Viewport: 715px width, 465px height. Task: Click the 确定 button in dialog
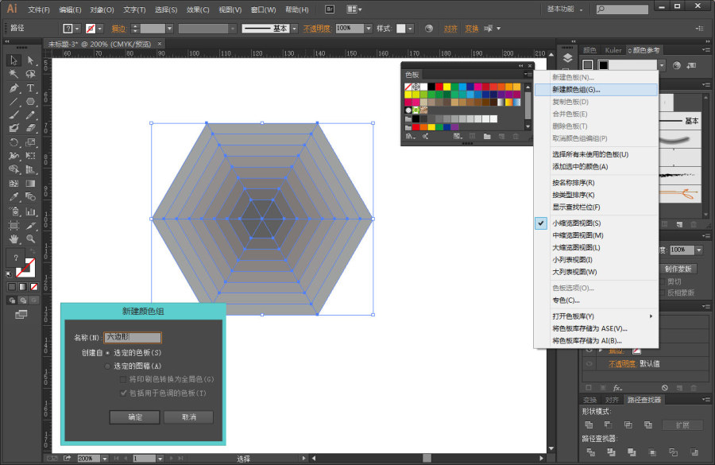pos(134,417)
